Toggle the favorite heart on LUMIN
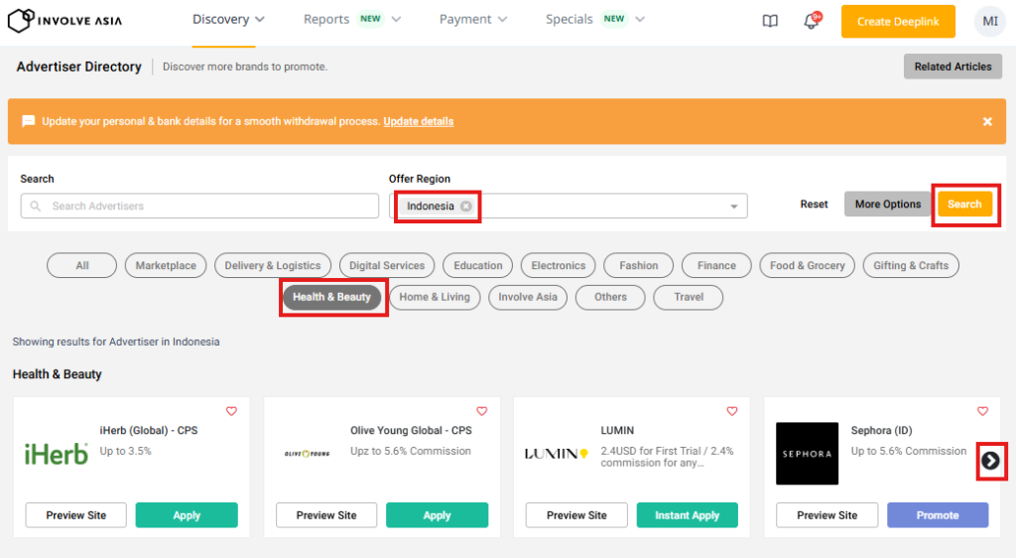Image resolution: width=1016 pixels, height=558 pixels. [732, 411]
